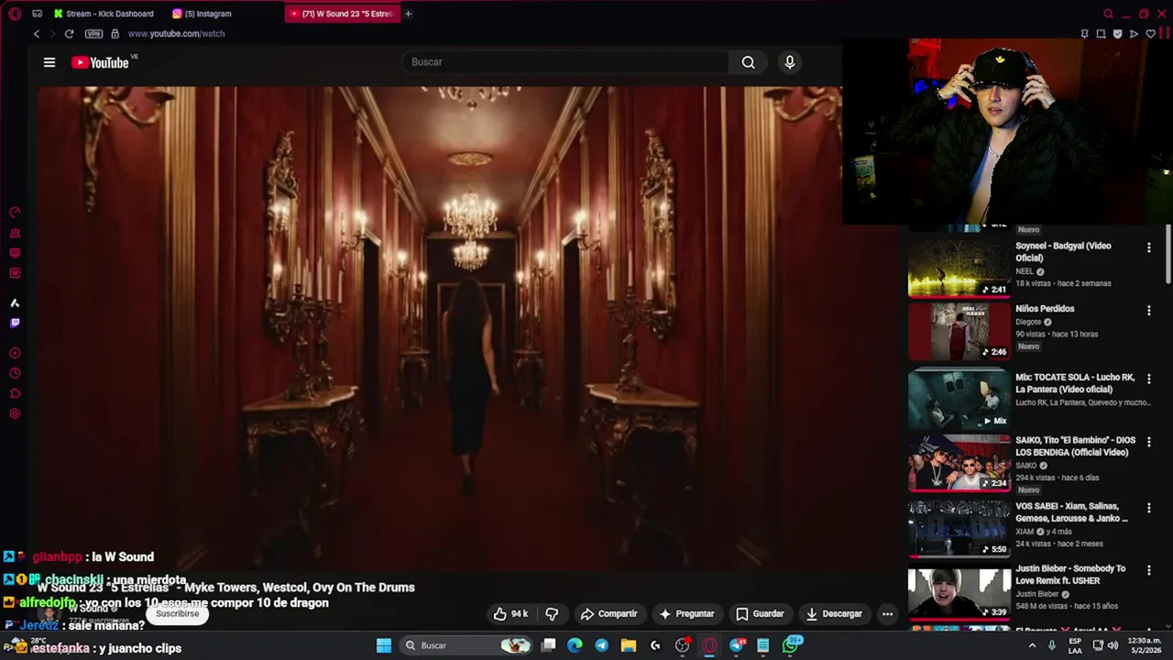Go back to the previous page
This screenshot has height=660, width=1173.
(x=37, y=34)
